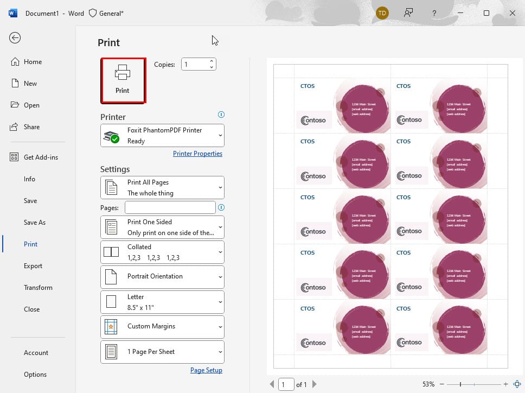
Task: Go to the next preview page
Action: 314,384
